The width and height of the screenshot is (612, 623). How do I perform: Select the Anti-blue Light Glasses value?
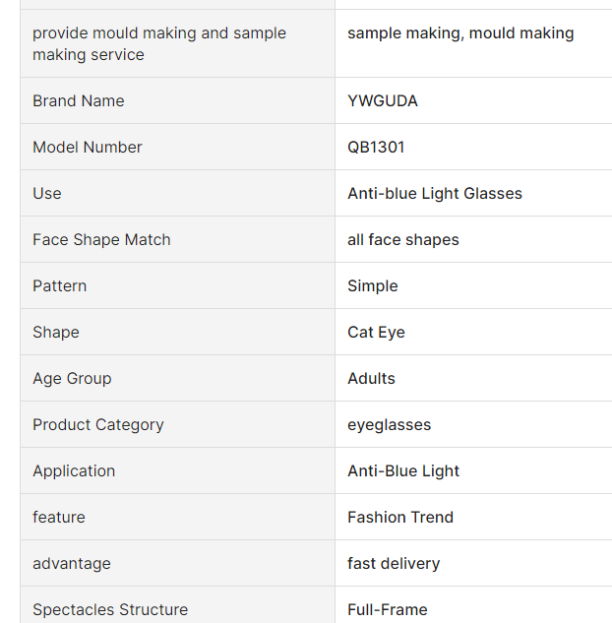coord(435,194)
